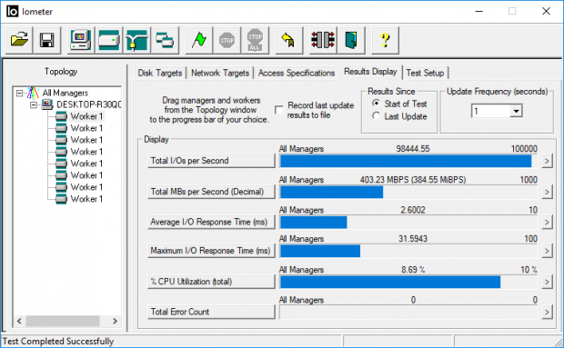This screenshot has height=348, width=564.
Task: Click Average I/O Response Time button
Action: tap(211, 222)
